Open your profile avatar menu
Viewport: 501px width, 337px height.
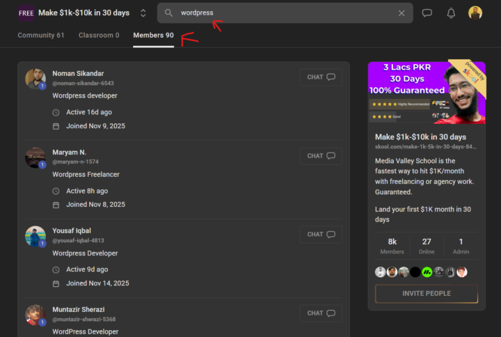(x=475, y=13)
